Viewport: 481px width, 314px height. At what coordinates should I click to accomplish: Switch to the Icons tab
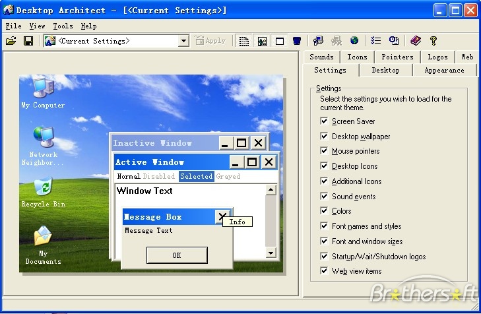[x=357, y=57]
